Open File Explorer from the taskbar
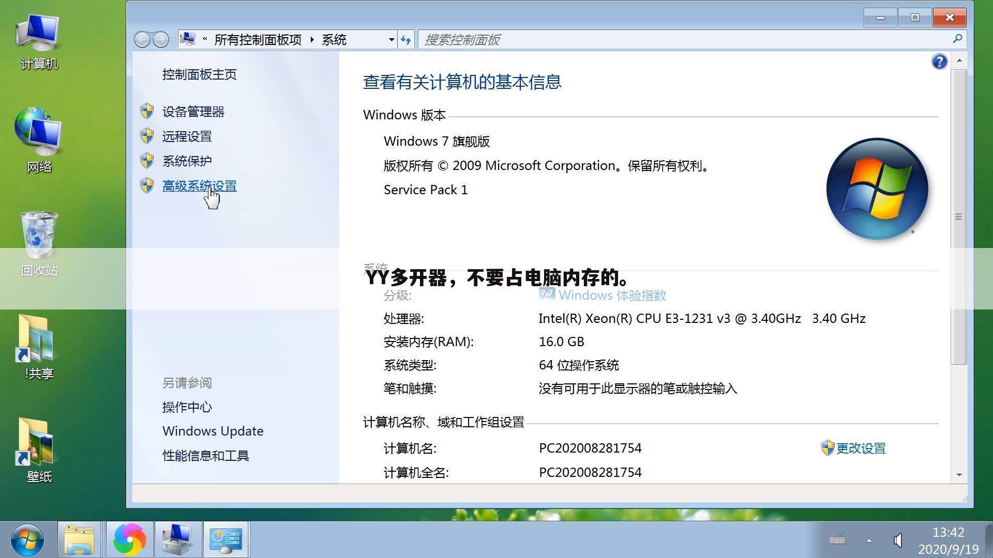Image resolution: width=993 pixels, height=558 pixels. coord(79,540)
